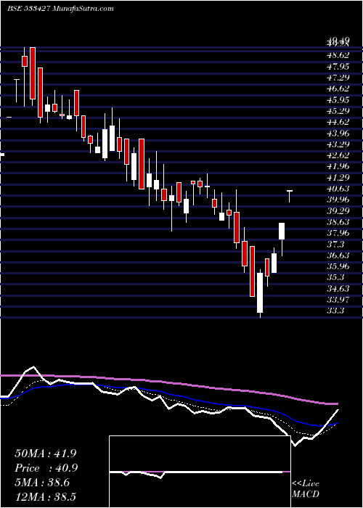
Task: Select the 35.3 price axis label
Action: pos(336,277)
